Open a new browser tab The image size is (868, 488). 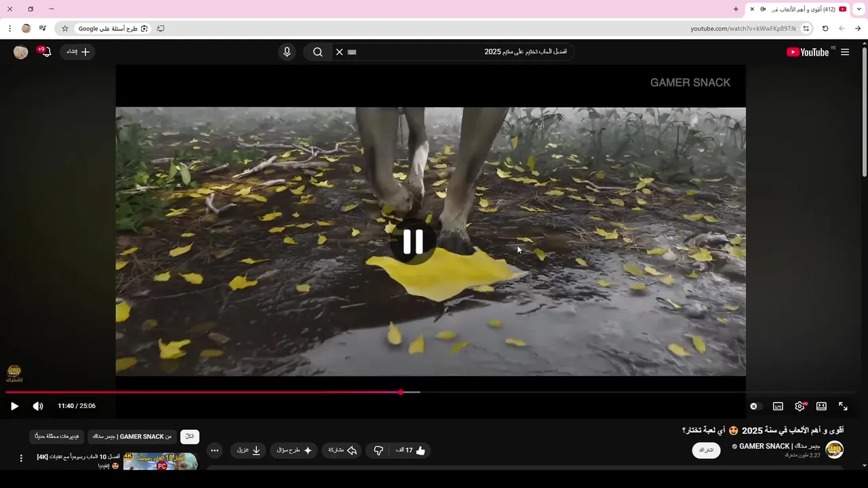(736, 9)
